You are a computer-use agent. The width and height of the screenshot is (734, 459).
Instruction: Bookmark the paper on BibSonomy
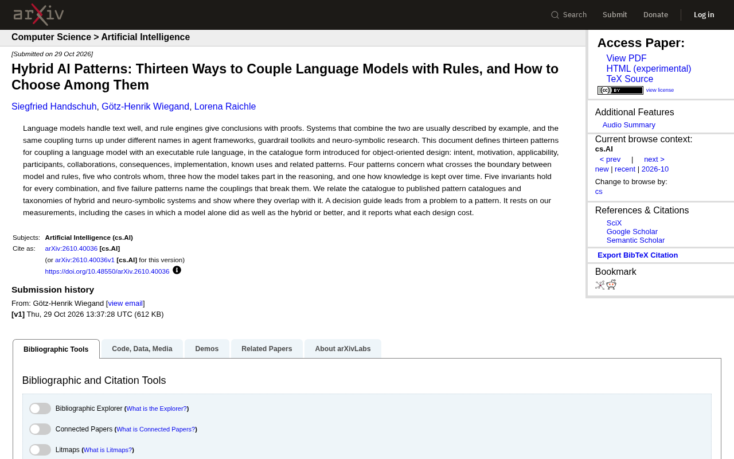(600, 285)
